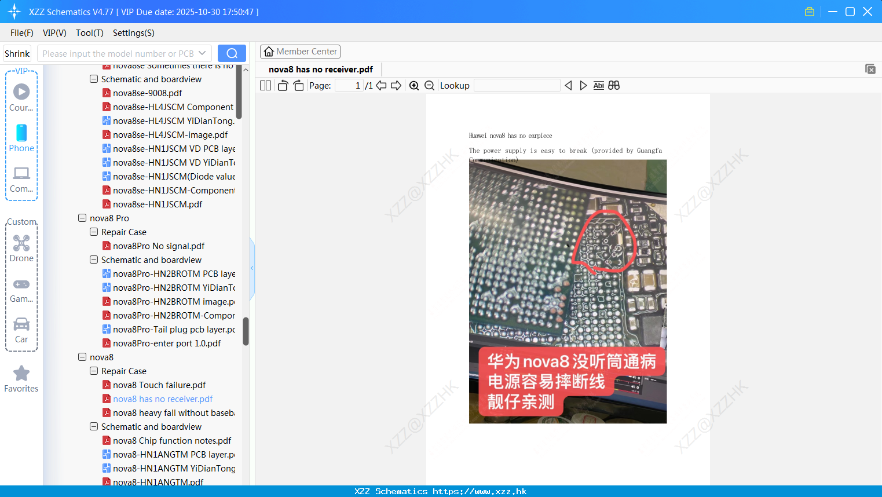The image size is (882, 497).
Task: Open nova8se-HN1JSCM.pdf
Action: click(158, 204)
